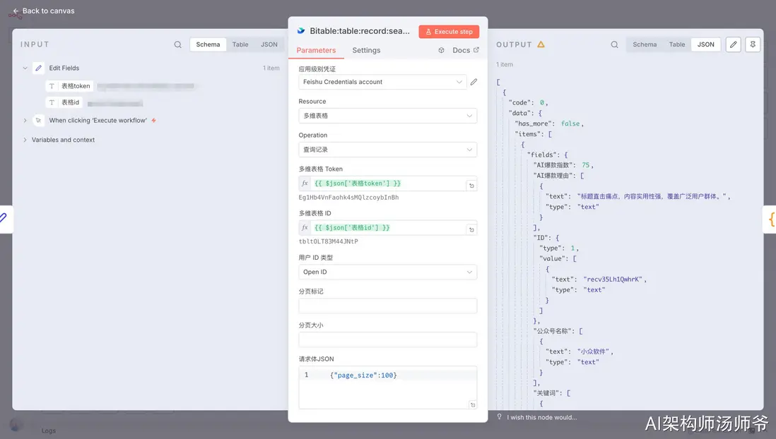Click the Bitable node logo icon
776x439 pixels.
pyautogui.click(x=301, y=30)
